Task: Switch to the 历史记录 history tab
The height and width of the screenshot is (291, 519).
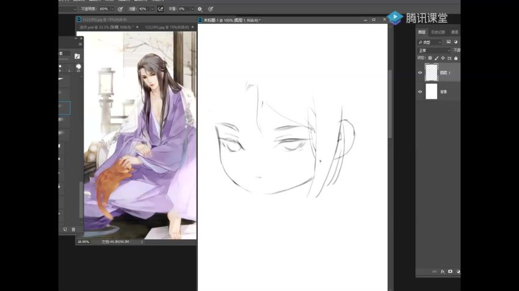Action: [438, 32]
